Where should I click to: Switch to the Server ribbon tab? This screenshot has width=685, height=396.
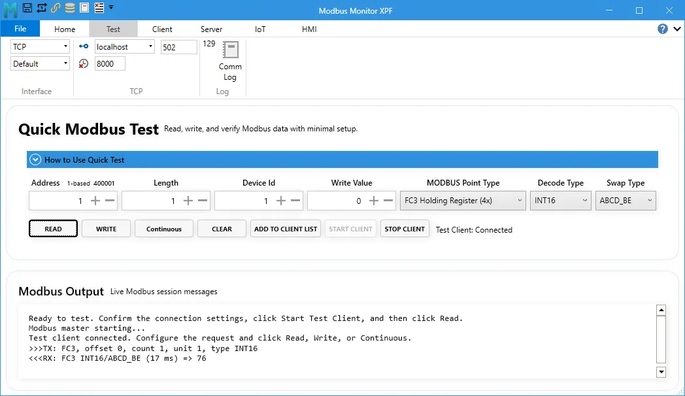pyautogui.click(x=211, y=29)
